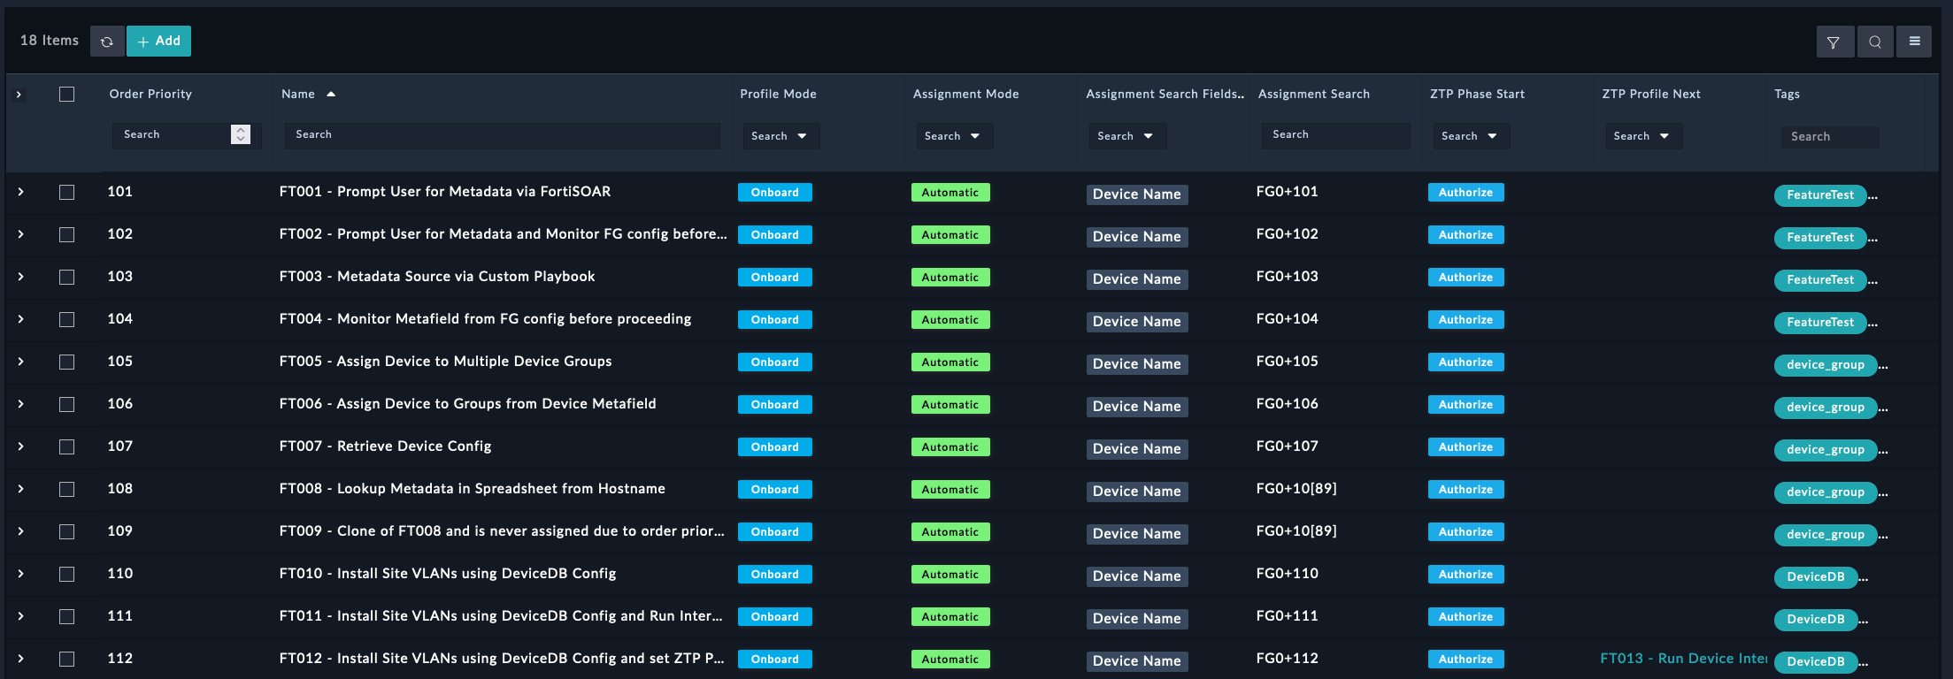Screen dimensions: 1953x679
Task: Expand all rows with header chevron
Action: tap(19, 94)
